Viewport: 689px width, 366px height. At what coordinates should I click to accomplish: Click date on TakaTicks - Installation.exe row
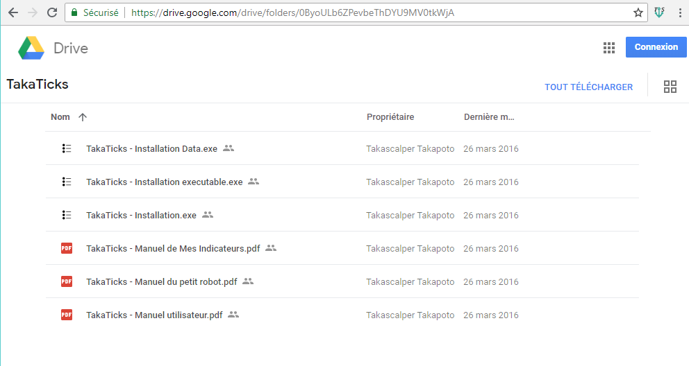pyautogui.click(x=491, y=215)
